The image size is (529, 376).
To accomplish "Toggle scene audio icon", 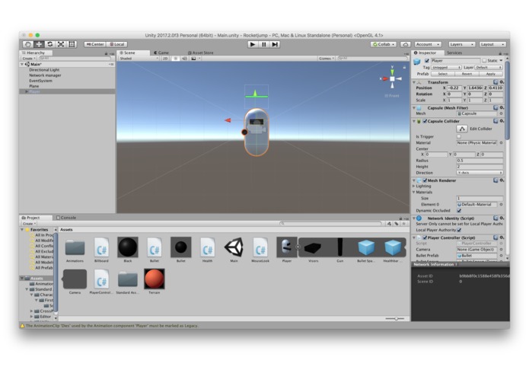I will (x=184, y=59).
